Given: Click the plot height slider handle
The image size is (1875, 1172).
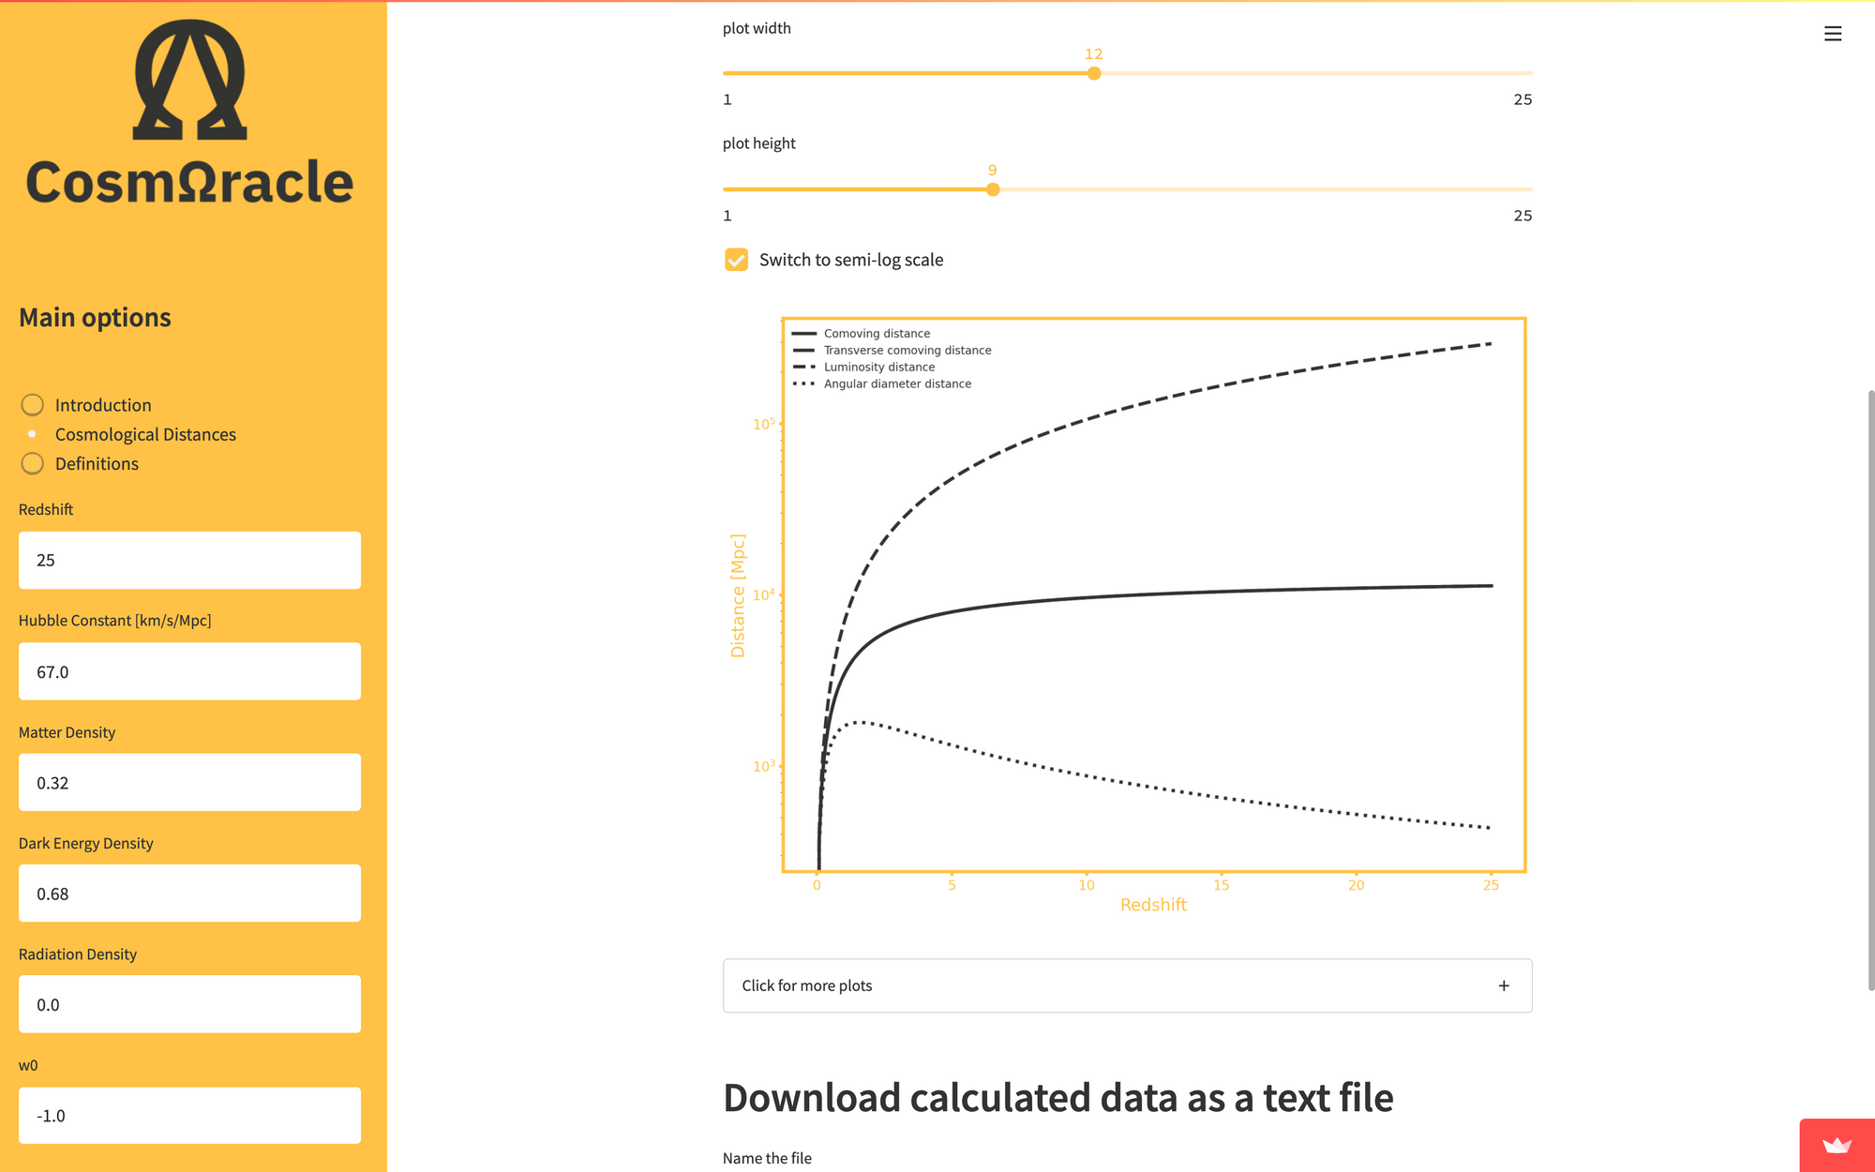Looking at the screenshot, I should [x=993, y=189].
